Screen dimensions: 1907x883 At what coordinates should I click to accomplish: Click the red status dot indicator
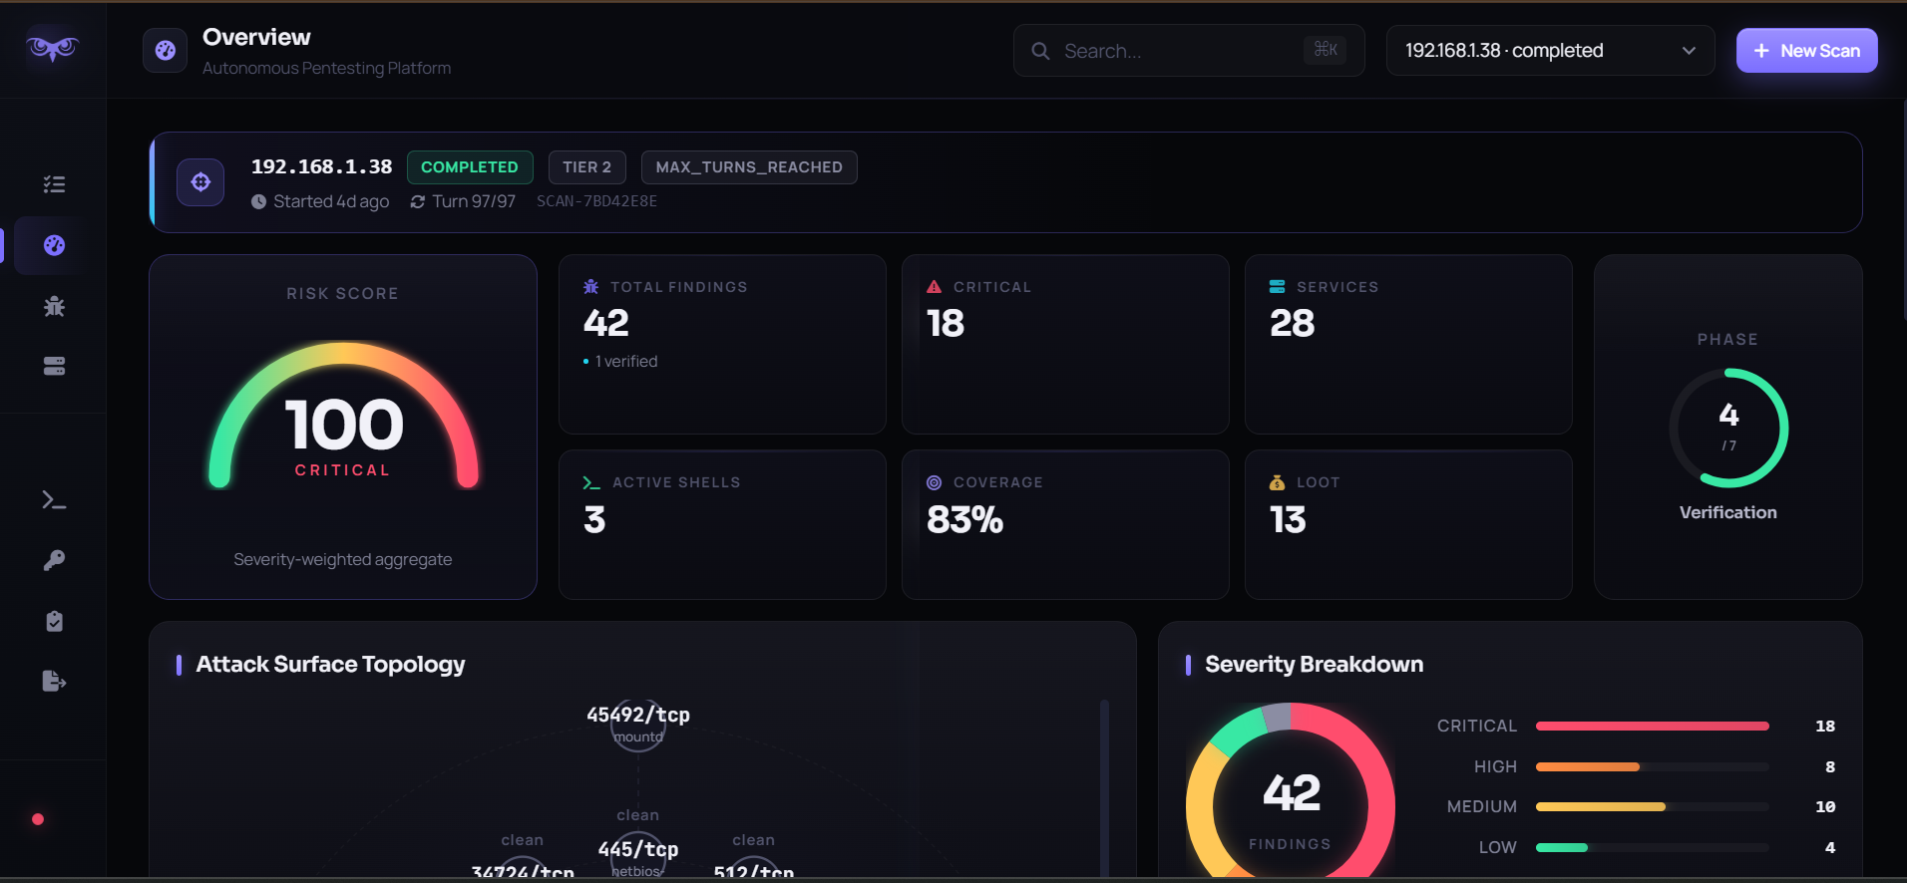(38, 819)
